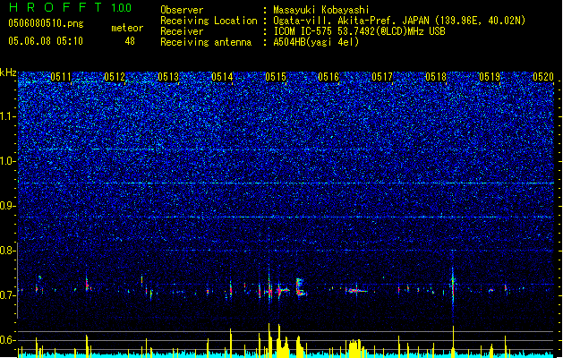
Task: Click the 0.9 kHz axis label
Action: pos(8,206)
